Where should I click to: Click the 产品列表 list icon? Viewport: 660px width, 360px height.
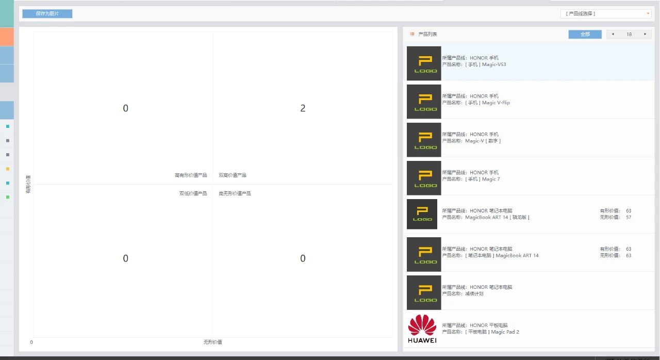412,35
